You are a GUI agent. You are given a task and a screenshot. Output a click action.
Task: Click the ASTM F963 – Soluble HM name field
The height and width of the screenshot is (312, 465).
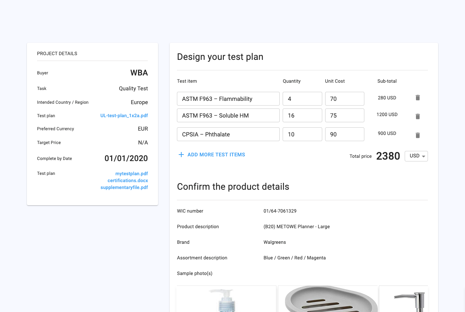click(228, 115)
